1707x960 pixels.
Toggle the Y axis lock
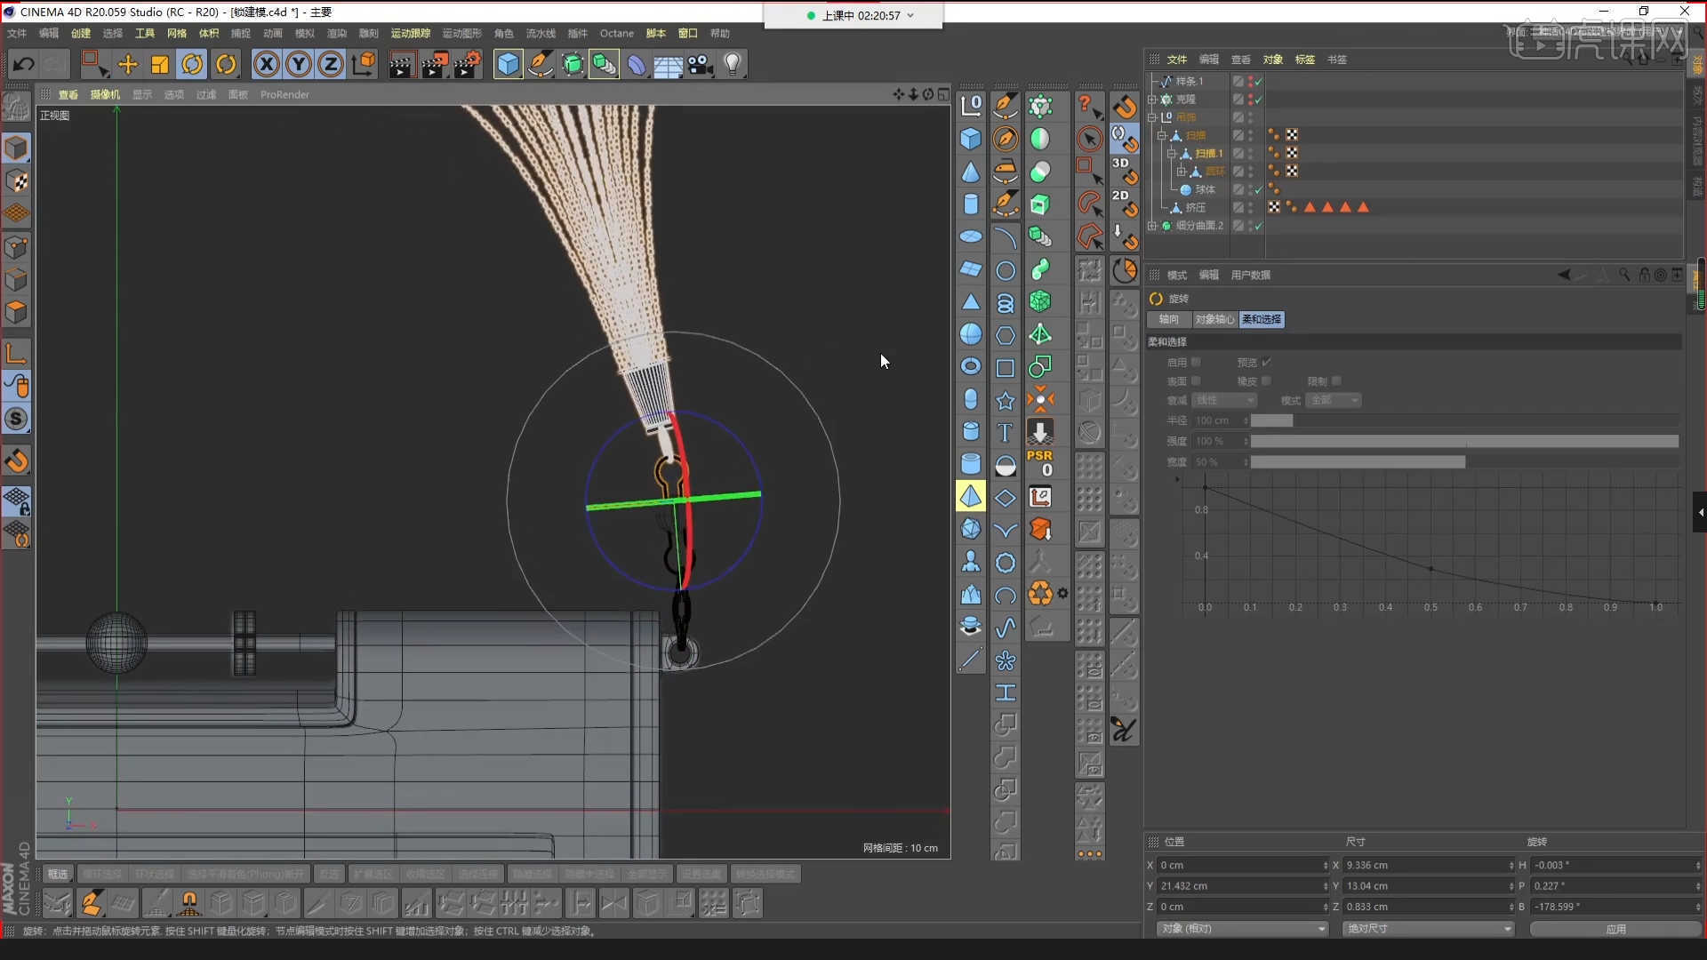[299, 64]
